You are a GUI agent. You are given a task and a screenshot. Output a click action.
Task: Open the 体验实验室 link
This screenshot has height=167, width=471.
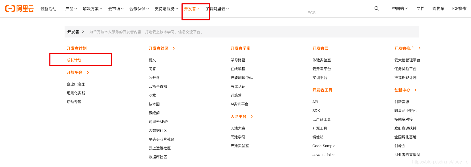[322, 60]
